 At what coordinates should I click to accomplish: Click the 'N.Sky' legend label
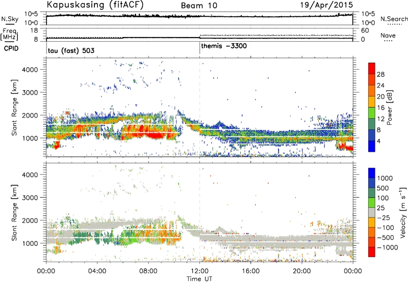[10, 19]
